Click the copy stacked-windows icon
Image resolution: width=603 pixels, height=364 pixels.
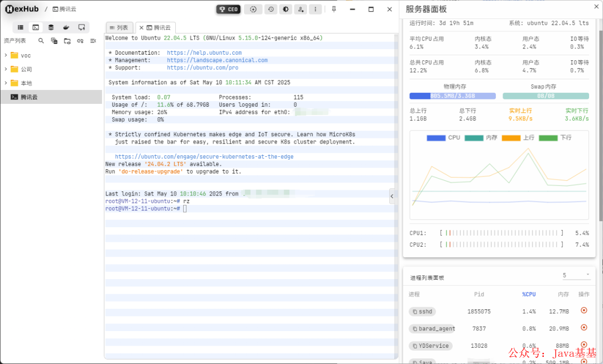click(x=54, y=41)
